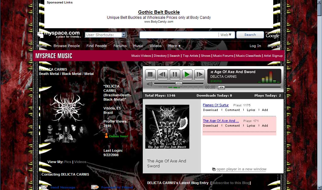Click the page scrollbar up arrow
This screenshot has width=322, height=190.
[x=319, y=2]
